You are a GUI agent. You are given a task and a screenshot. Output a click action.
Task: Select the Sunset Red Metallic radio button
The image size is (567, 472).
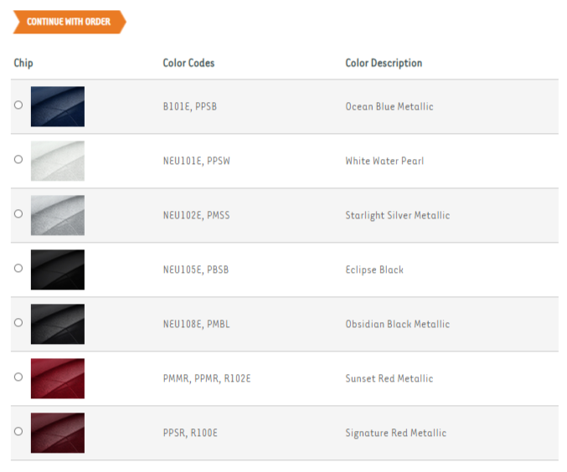18,377
